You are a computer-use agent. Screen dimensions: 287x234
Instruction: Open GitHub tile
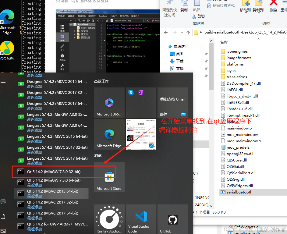173,219
